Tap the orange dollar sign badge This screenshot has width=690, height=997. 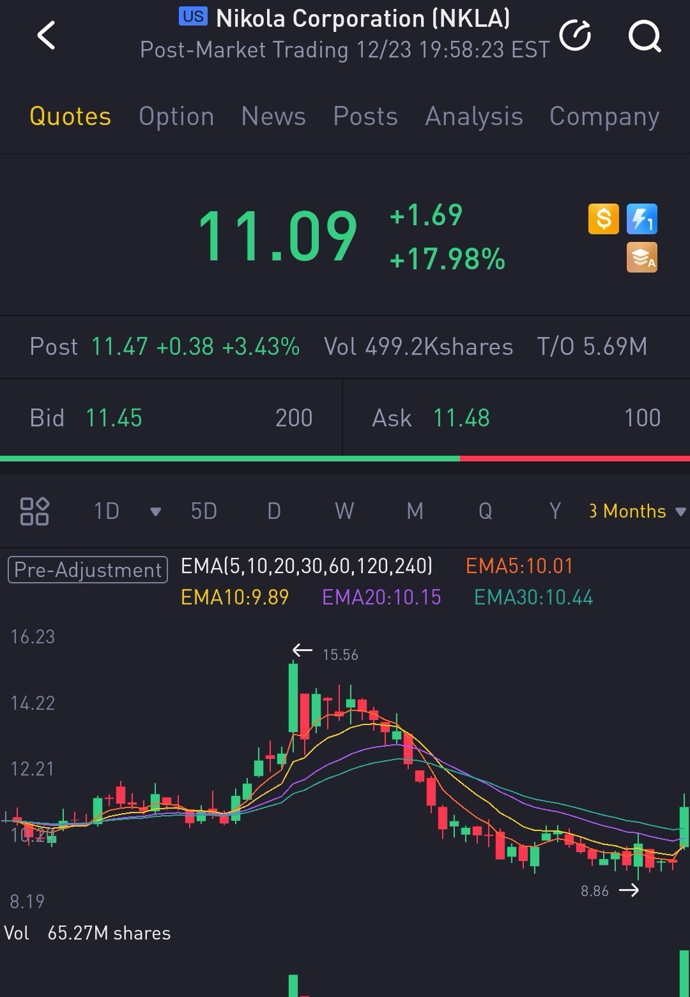pyautogui.click(x=604, y=219)
